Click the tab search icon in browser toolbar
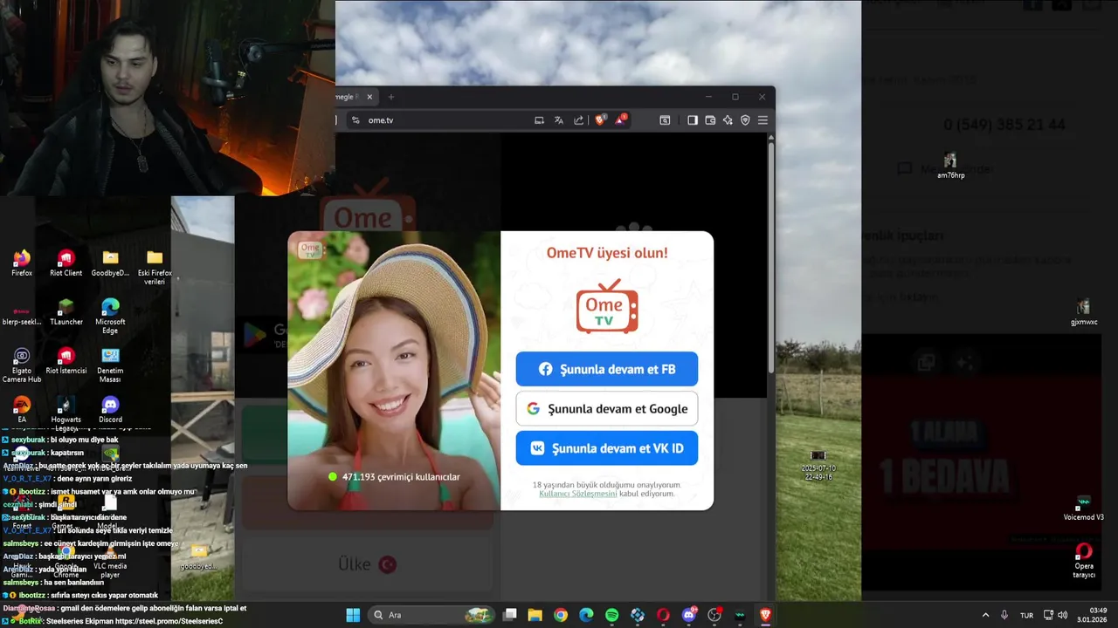 pos(665,120)
